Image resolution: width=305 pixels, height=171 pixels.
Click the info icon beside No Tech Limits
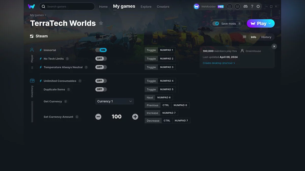(67, 59)
